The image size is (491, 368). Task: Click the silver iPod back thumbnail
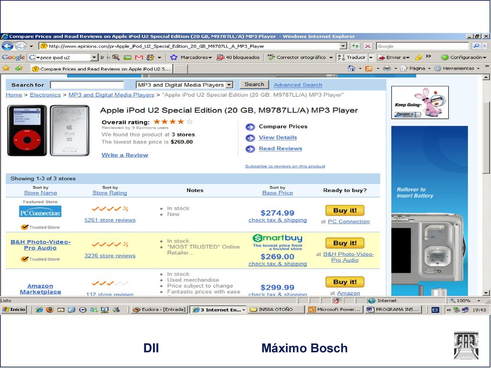[x=70, y=130]
